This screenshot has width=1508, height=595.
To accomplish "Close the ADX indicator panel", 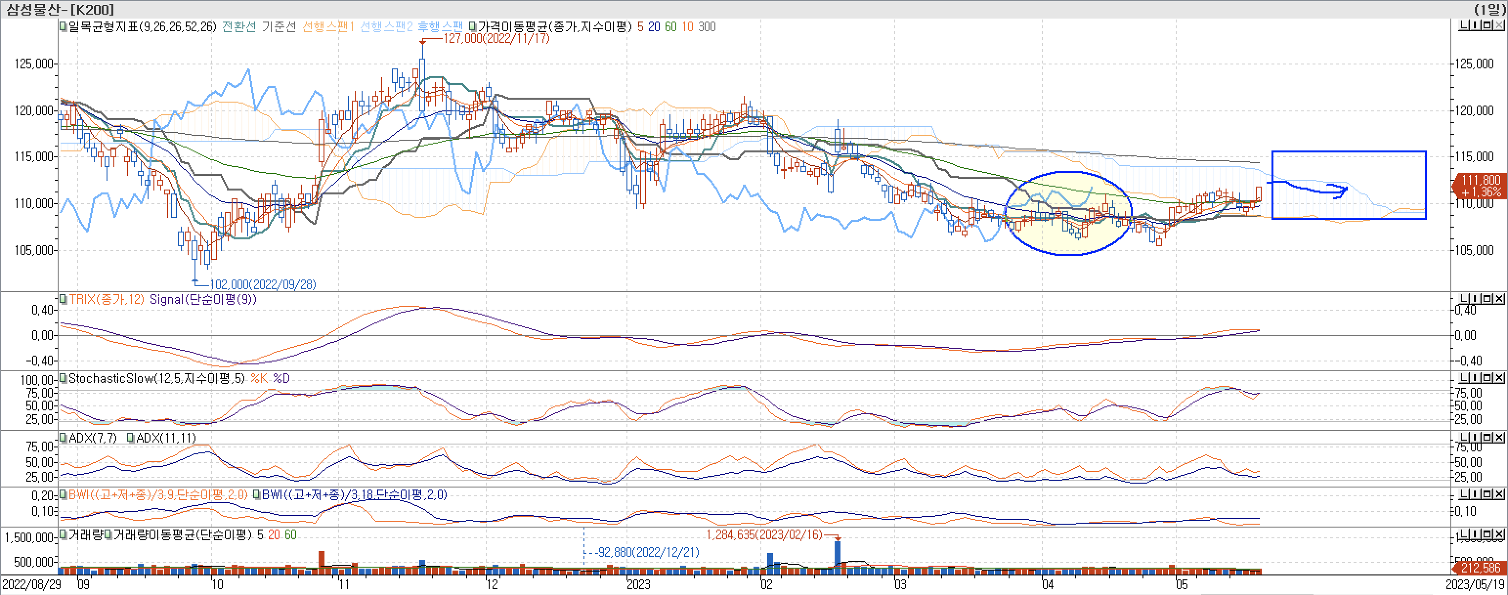I will point(1499,437).
